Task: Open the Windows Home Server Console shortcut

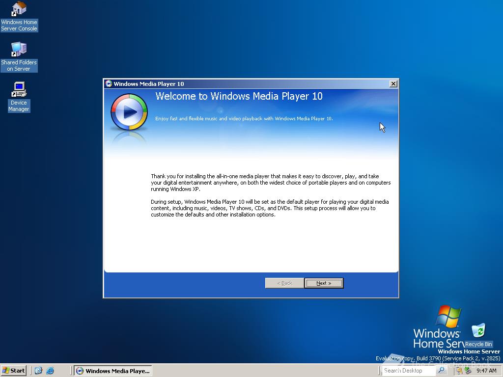Action: pos(19,16)
